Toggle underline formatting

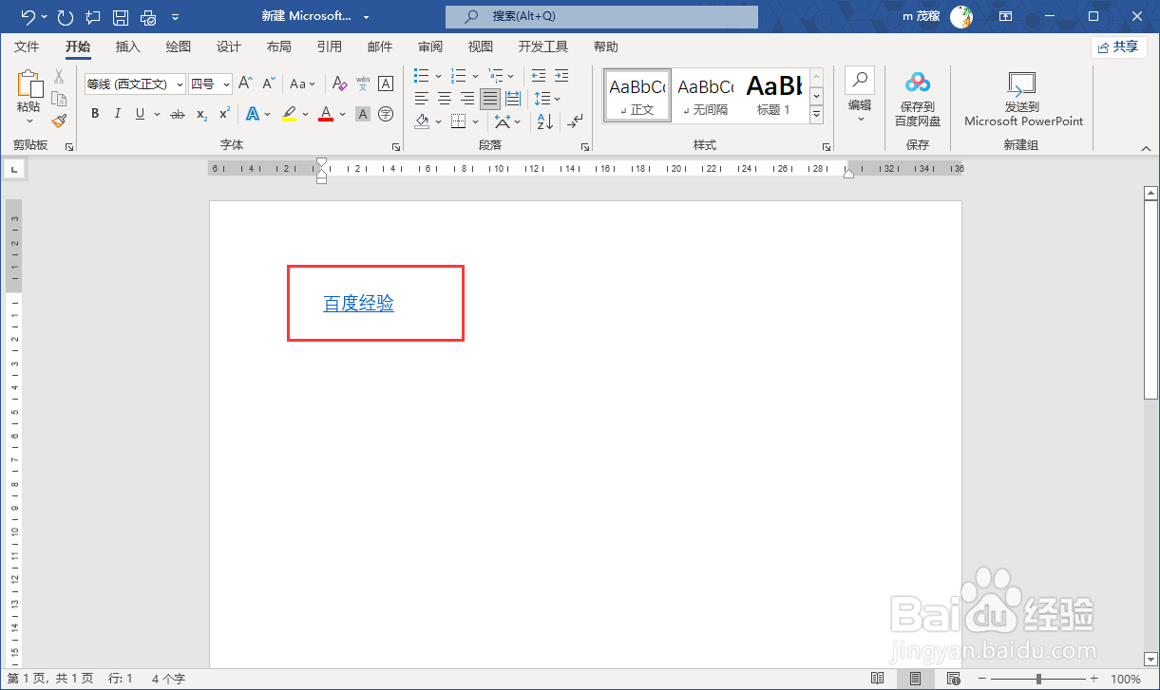[141, 114]
